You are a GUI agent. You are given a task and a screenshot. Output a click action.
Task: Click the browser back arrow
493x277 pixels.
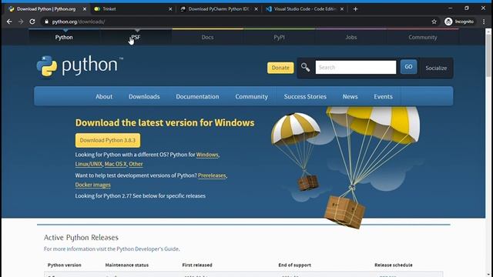9,22
